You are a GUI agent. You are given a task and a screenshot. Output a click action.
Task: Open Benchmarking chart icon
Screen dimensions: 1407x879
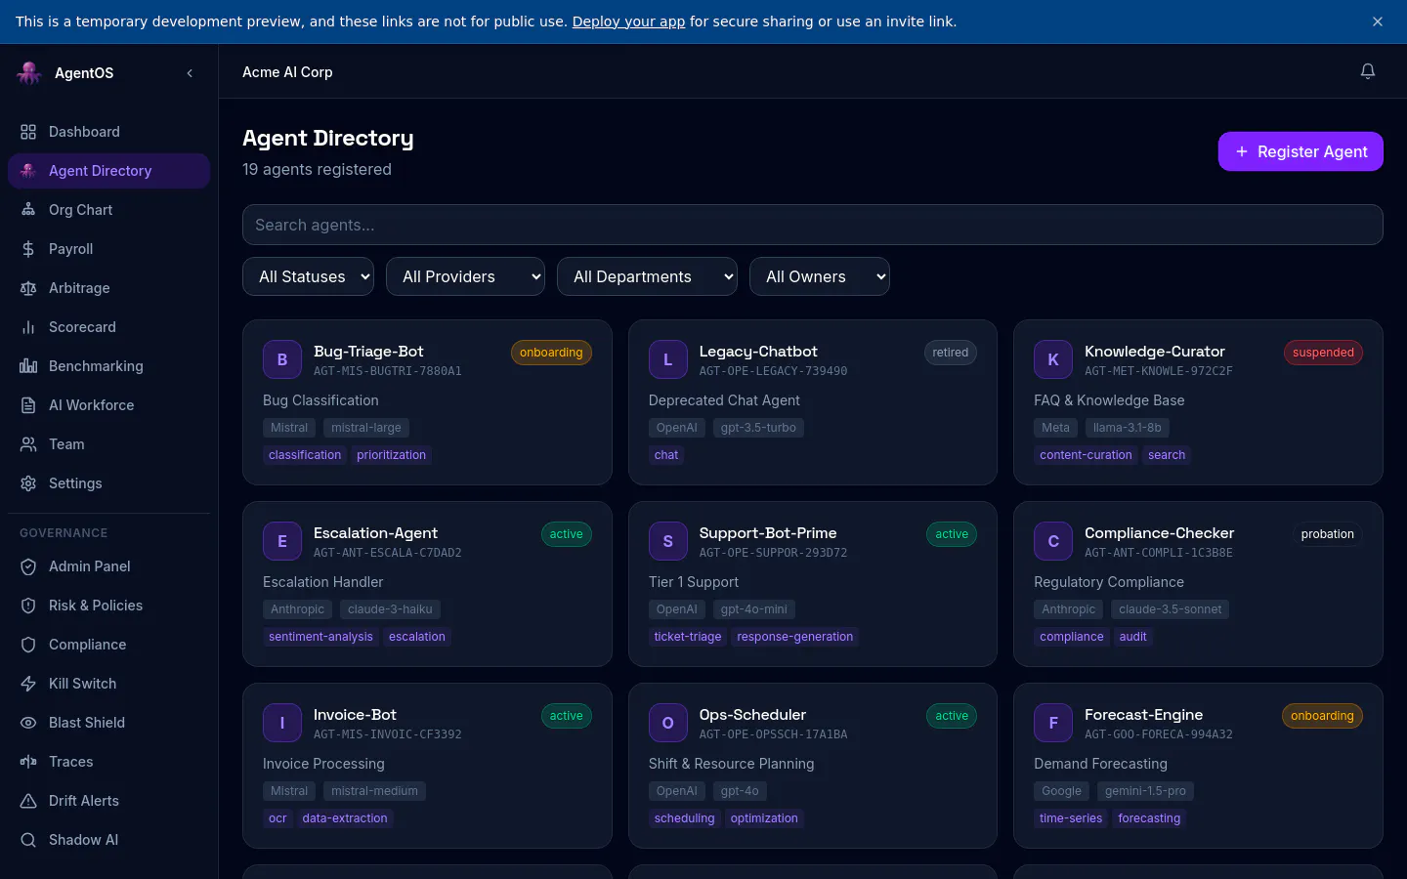(x=28, y=366)
